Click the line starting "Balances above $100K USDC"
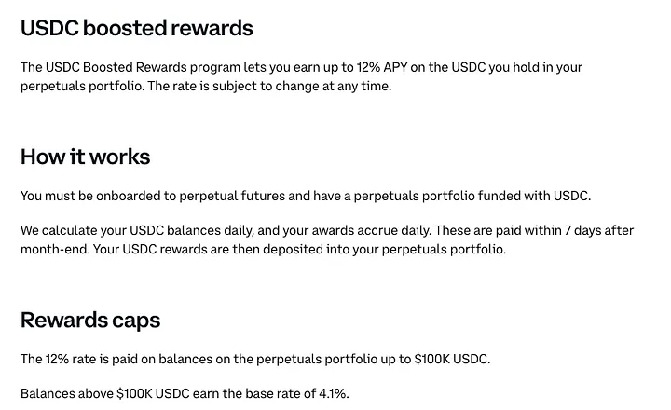671x410 pixels. click(185, 393)
